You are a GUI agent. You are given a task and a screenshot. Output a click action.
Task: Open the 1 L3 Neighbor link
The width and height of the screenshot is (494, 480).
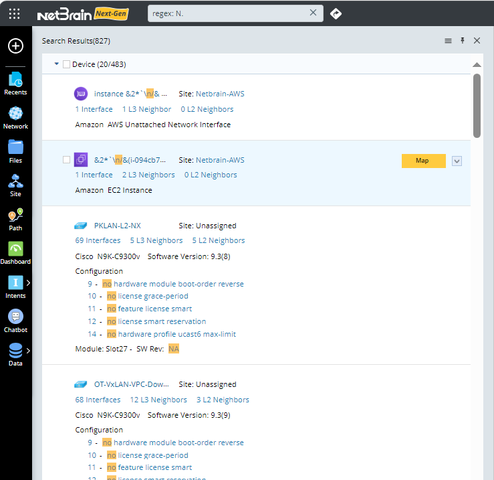[x=147, y=109]
